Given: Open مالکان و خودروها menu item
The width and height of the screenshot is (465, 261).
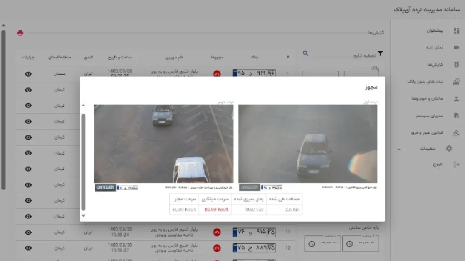Looking at the screenshot, I should click(427, 98).
